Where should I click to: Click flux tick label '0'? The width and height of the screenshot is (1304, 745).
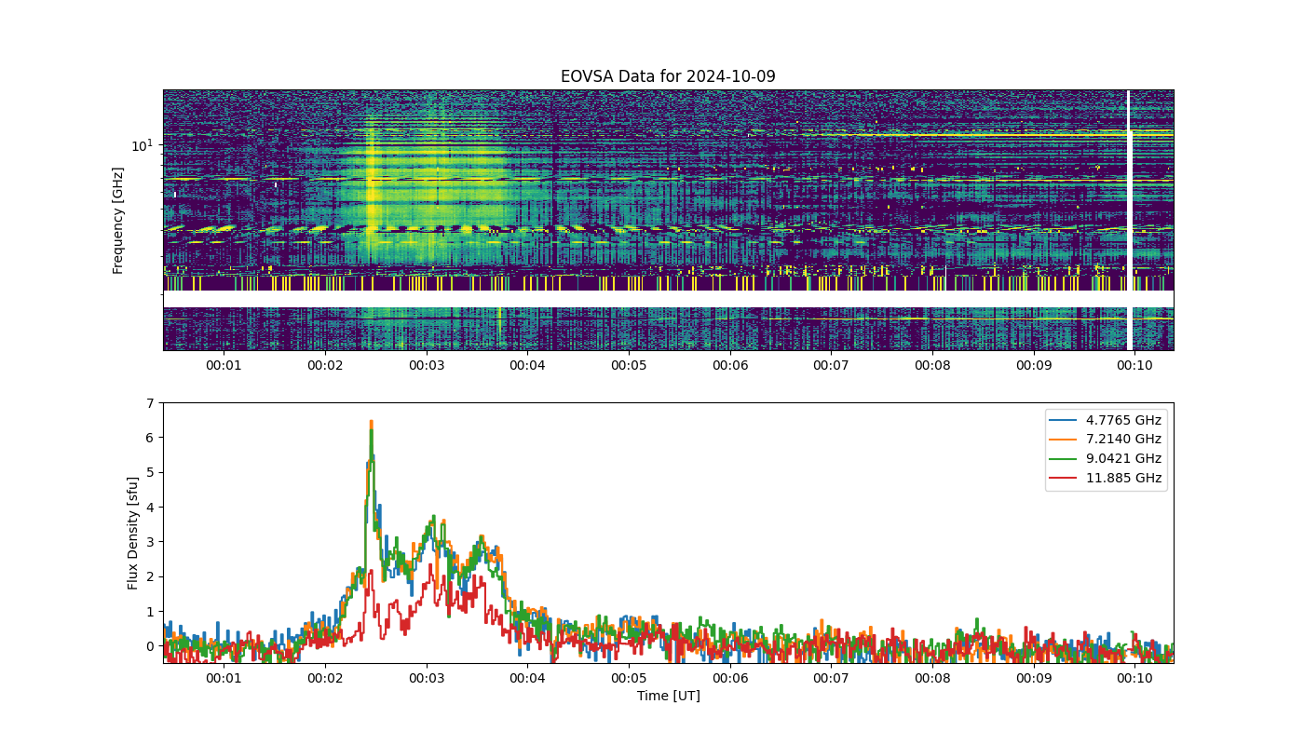[x=151, y=646]
